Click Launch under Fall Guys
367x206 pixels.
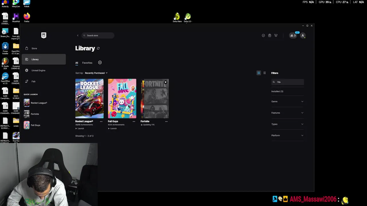tap(112, 128)
